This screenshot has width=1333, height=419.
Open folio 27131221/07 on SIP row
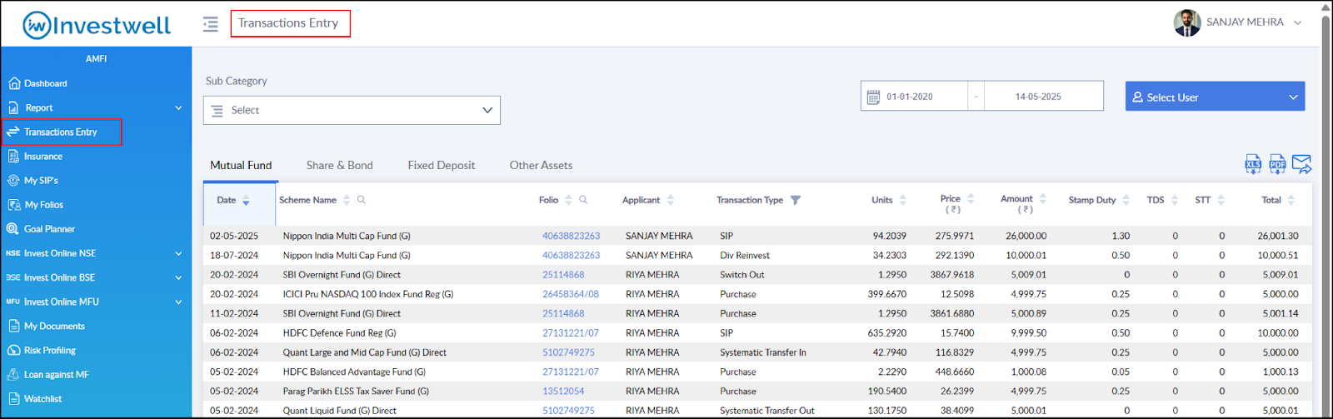(x=571, y=333)
